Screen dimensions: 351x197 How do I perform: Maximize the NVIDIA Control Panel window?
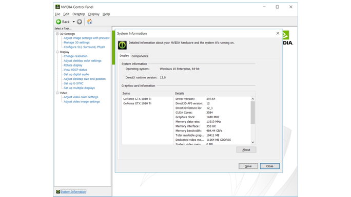(277, 7)
